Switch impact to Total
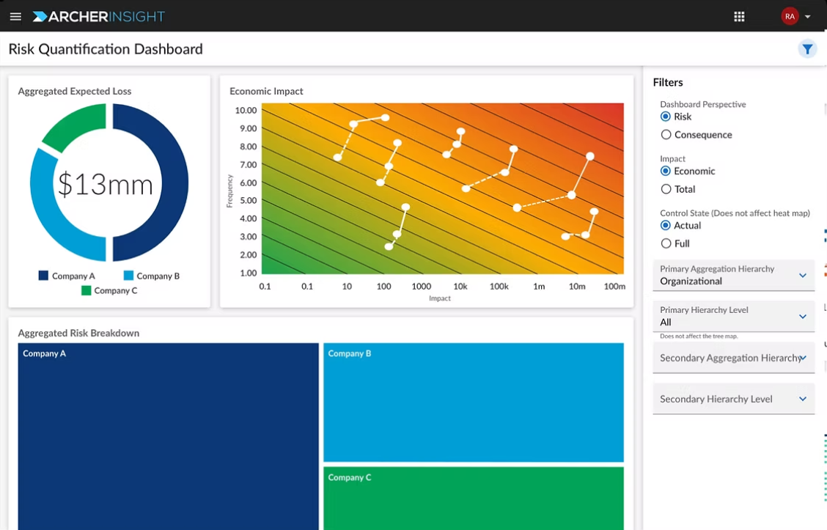The width and height of the screenshot is (827, 530). click(666, 189)
